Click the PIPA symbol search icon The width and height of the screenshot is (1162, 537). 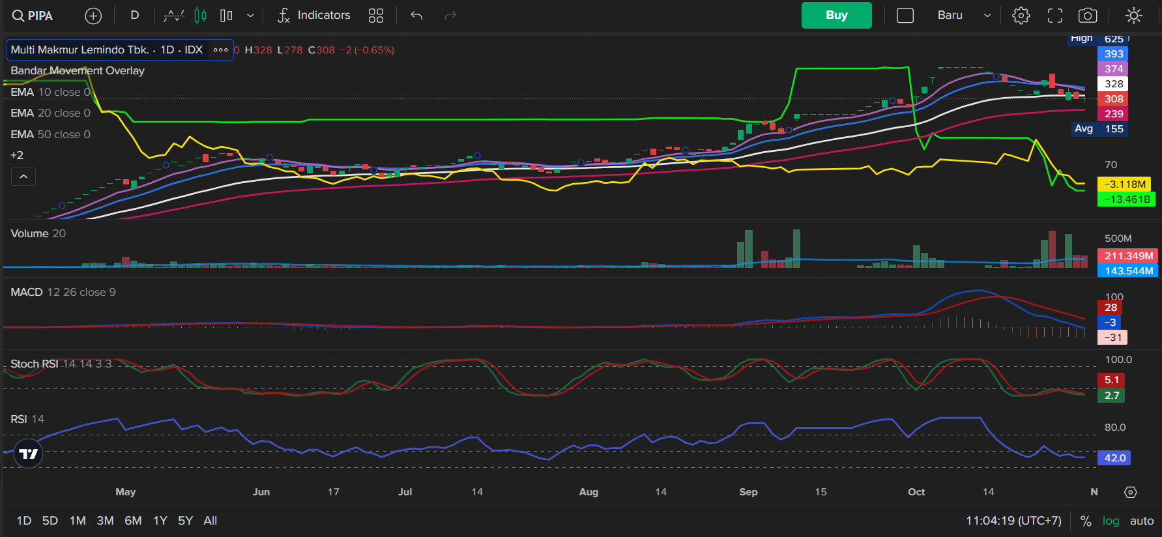tap(18, 16)
